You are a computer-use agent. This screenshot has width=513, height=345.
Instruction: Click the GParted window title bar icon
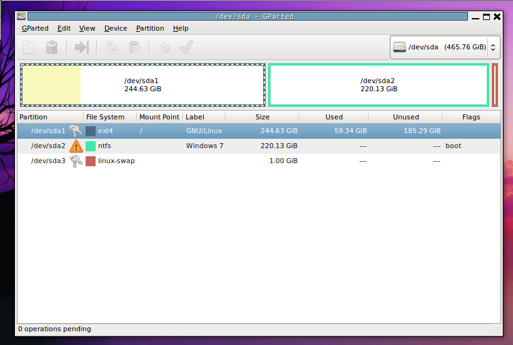click(x=21, y=16)
